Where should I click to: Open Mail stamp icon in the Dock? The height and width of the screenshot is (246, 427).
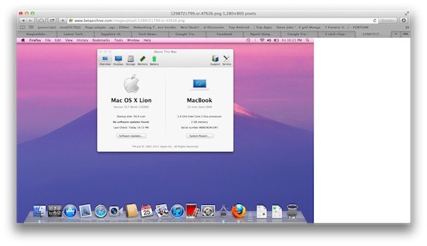tap(85, 211)
